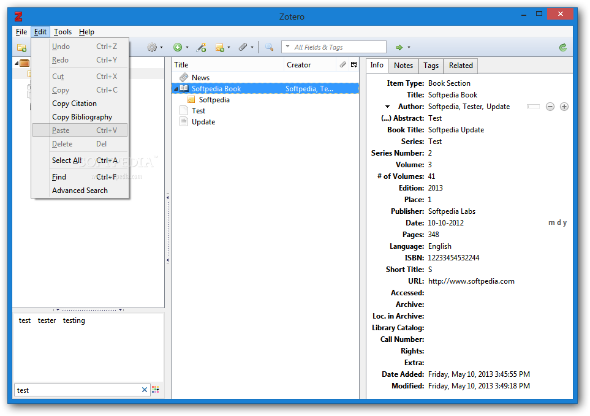Collapse the My Library tree node
The height and width of the screenshot is (416, 590).
coord(17,63)
